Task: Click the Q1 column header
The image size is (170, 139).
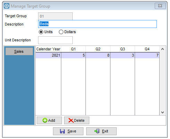Action: (73, 49)
